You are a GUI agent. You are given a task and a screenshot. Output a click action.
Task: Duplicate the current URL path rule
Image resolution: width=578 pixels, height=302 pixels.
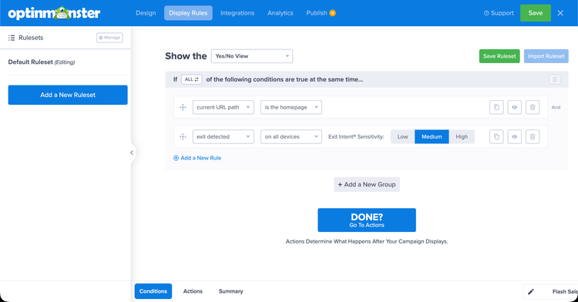(496, 107)
